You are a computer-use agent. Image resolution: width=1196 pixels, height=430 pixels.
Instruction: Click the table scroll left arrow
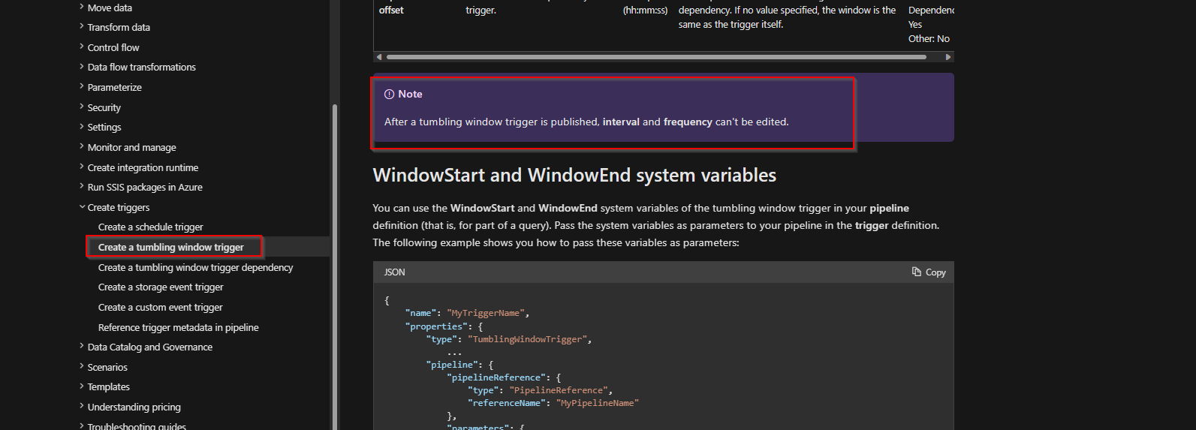[379, 57]
